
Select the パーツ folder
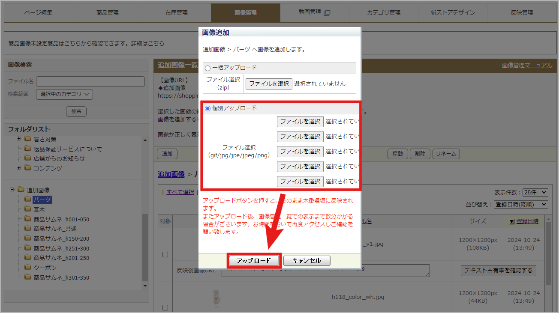coord(42,200)
